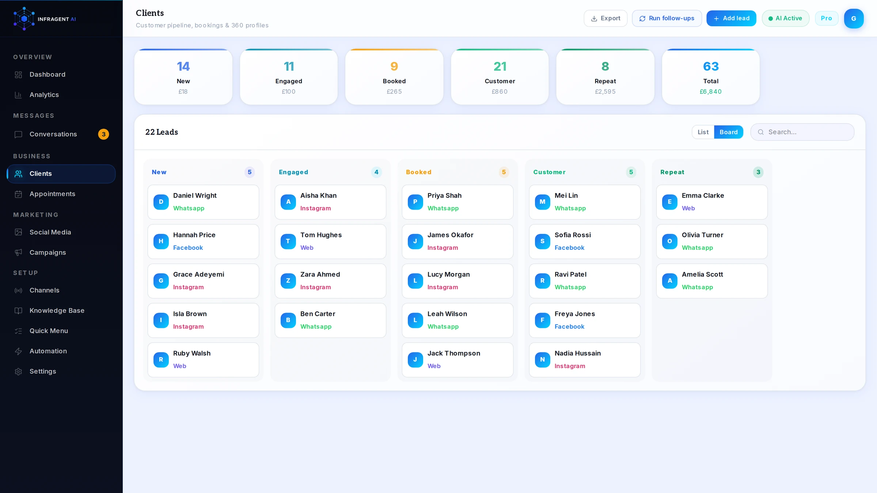Open Daniel Wright lead card
Image resolution: width=877 pixels, height=493 pixels.
[x=203, y=202]
